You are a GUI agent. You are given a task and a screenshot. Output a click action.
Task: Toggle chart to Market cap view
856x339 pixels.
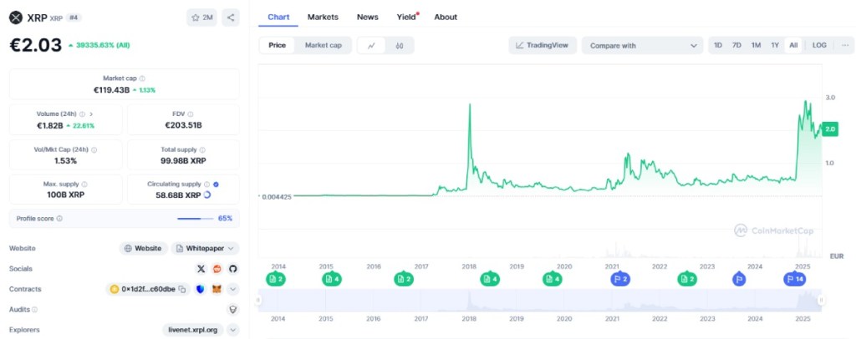point(323,45)
